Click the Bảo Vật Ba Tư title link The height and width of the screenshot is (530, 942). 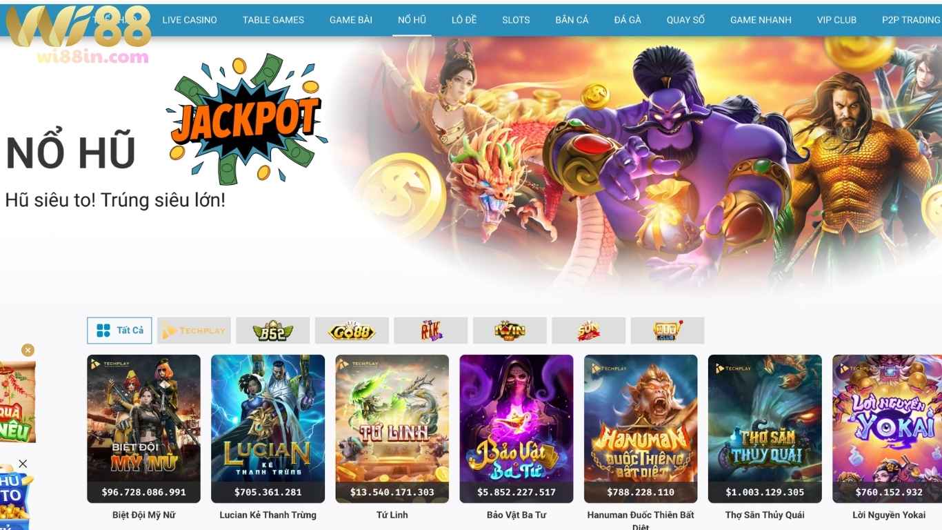[516, 515]
